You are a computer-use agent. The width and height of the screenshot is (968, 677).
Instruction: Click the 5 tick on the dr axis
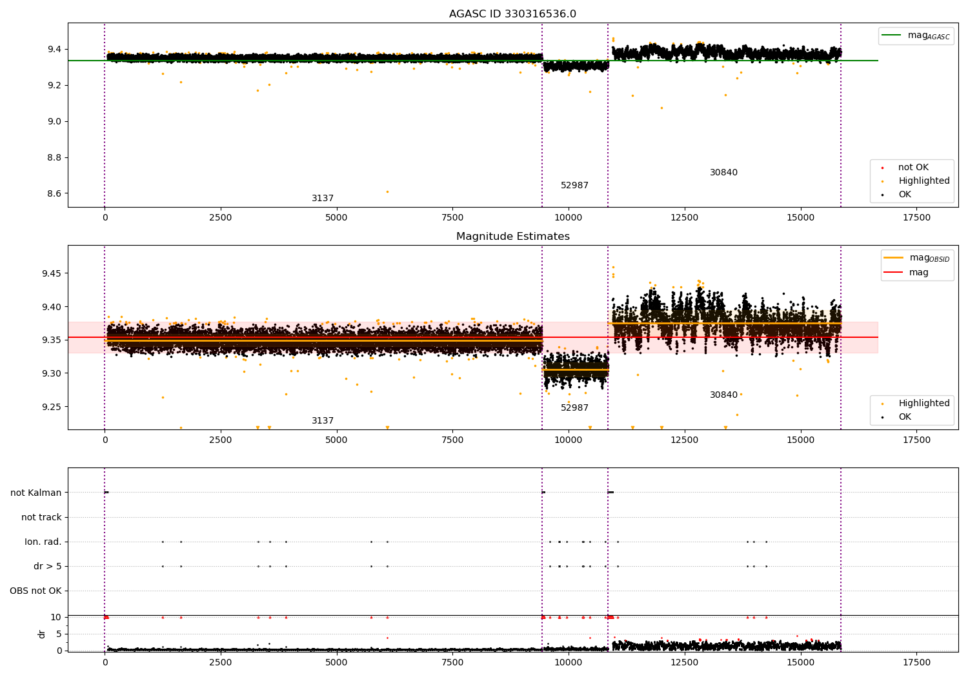(59, 634)
